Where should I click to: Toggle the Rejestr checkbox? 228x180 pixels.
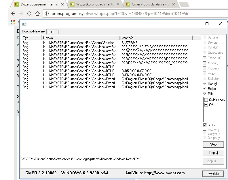coord(205,89)
